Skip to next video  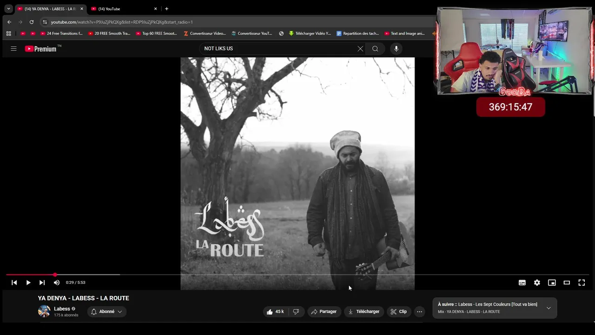pyautogui.click(x=42, y=282)
